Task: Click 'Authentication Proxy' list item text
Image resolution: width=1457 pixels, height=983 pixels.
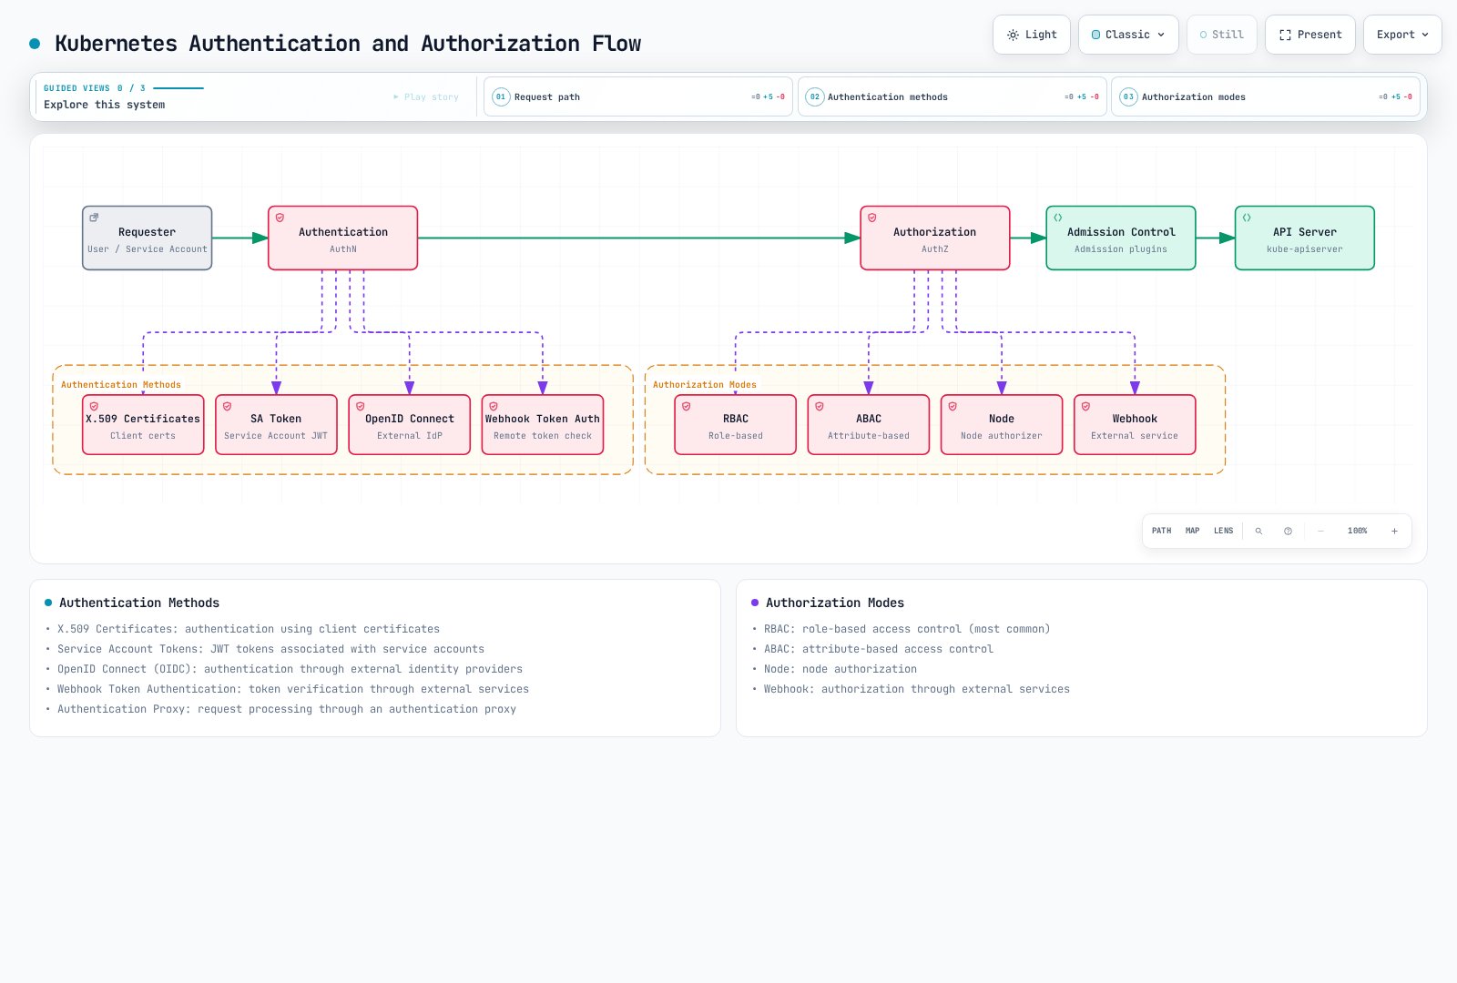Action: 287,709
